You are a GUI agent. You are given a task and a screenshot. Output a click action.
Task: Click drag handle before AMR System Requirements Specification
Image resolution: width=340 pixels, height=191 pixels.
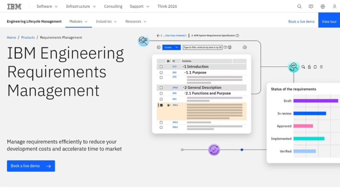tap(189, 35)
